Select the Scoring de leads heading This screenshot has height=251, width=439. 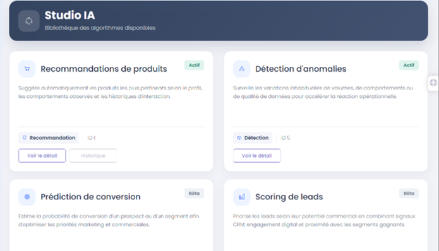point(289,197)
